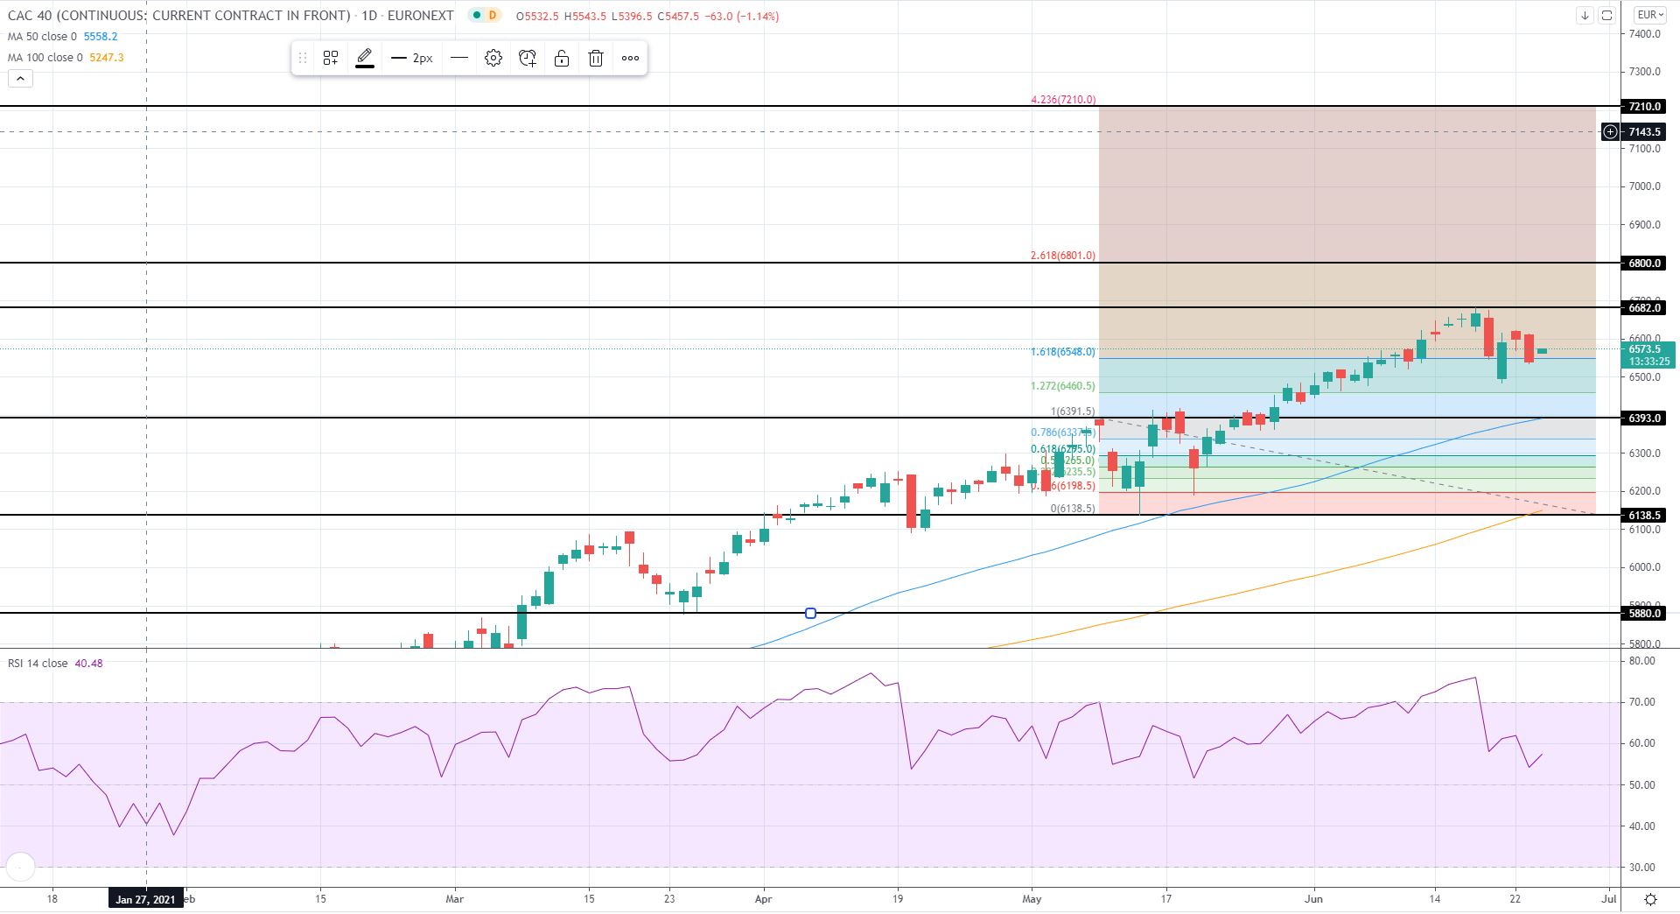Click the 1D interval text in title
The image size is (1680, 914).
coord(368,16)
